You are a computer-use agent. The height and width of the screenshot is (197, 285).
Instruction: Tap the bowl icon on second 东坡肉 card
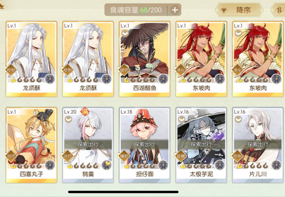238,33
